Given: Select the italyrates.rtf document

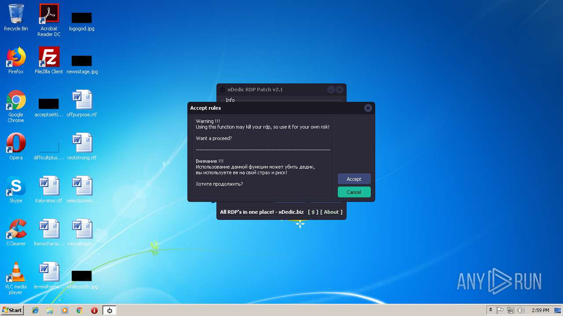Looking at the screenshot, I should click(x=49, y=190).
